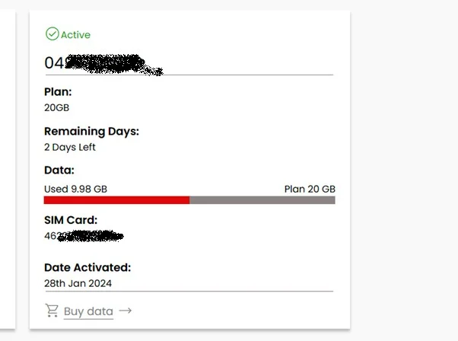Click the Plan 20 GB label
This screenshot has width=458, height=341.
(310, 189)
